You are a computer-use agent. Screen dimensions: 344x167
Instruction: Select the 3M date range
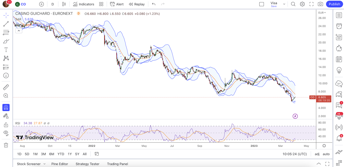pyautogui.click(x=43, y=154)
